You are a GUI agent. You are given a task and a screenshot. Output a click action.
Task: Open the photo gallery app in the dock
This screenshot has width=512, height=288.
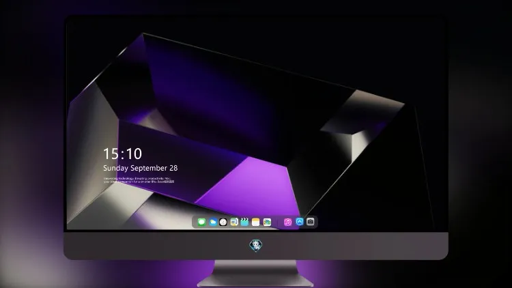tap(267, 222)
